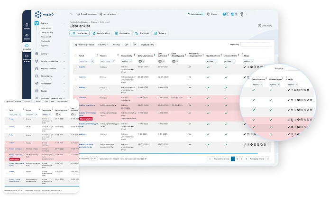Click the Wyszukaj search field
The width and height of the screenshot is (330, 197).
click(255, 44)
